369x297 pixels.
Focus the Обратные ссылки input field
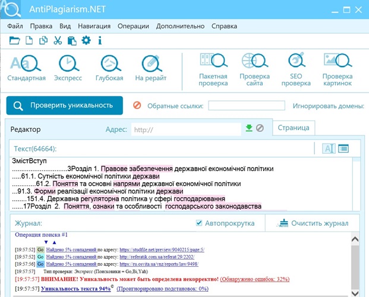pos(247,105)
